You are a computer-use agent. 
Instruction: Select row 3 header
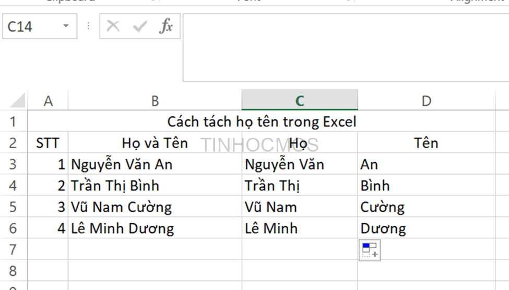pyautogui.click(x=13, y=164)
